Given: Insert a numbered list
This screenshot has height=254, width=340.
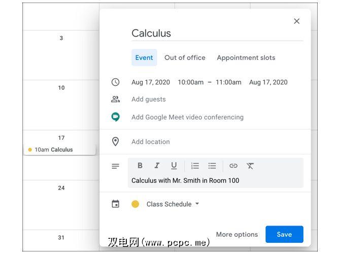Looking at the screenshot, I should 195,166.
